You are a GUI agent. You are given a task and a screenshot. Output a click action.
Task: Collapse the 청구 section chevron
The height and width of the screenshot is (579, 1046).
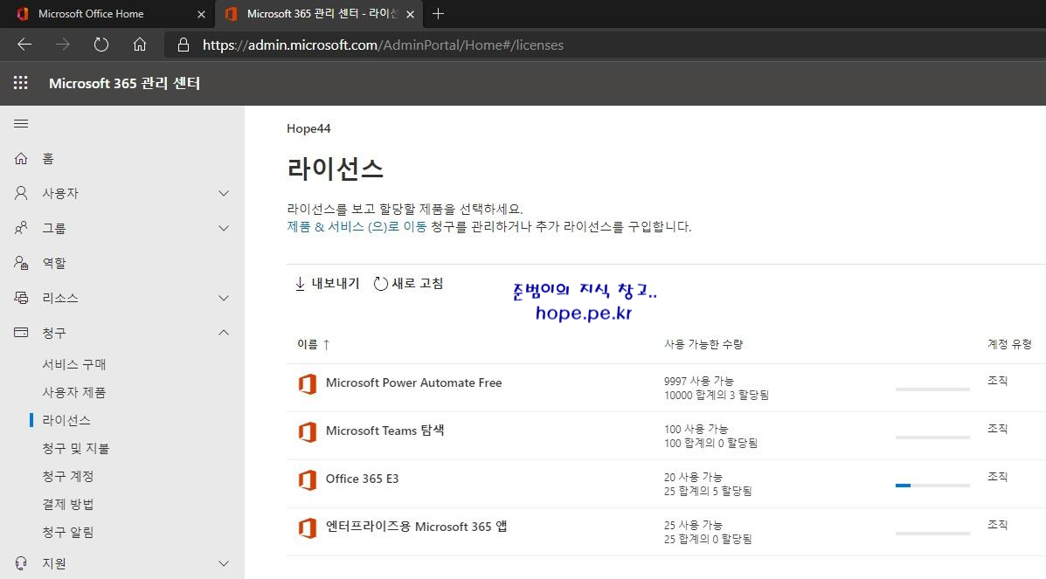click(224, 332)
